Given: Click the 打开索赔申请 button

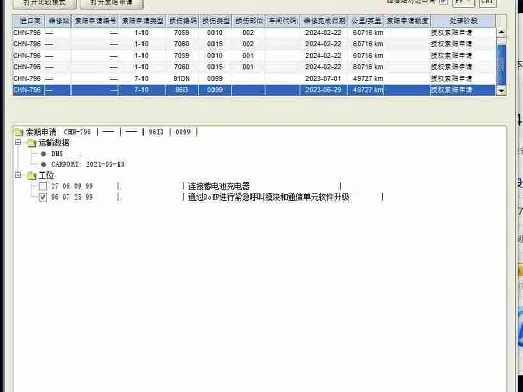Looking at the screenshot, I should click(112, 4).
